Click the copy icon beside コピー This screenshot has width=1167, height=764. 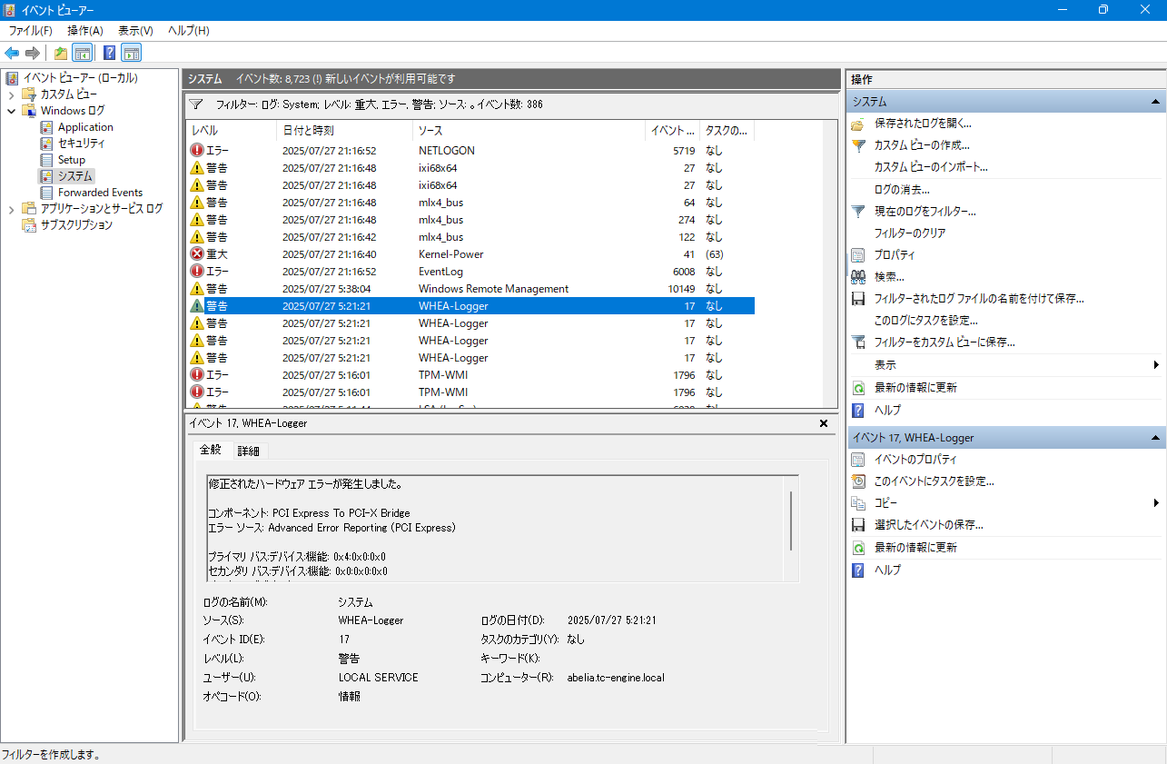(858, 503)
